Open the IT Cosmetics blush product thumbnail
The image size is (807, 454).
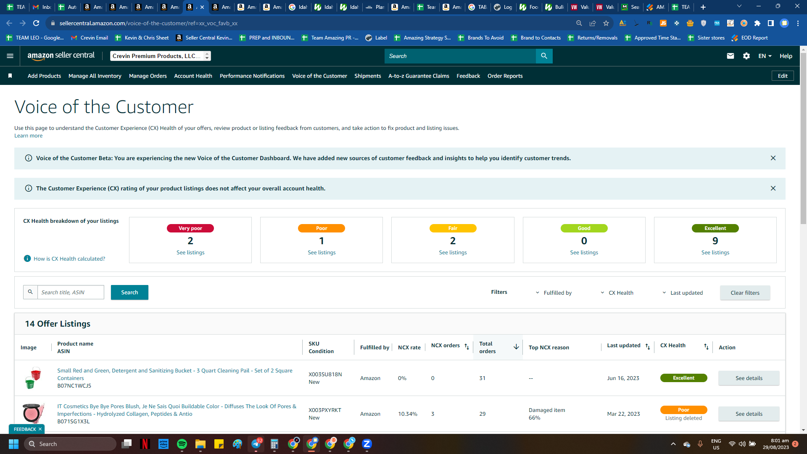tap(33, 414)
